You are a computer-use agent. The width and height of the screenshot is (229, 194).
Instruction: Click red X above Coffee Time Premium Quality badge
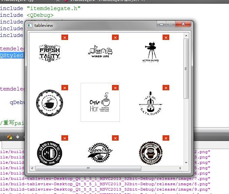[x=166, y=138]
